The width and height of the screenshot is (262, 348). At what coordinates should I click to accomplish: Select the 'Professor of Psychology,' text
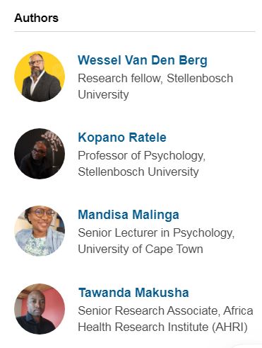pyautogui.click(x=142, y=156)
